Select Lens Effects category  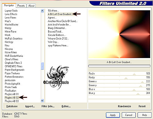[11, 14]
